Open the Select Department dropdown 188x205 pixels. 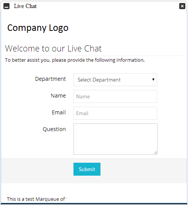pos(115,80)
